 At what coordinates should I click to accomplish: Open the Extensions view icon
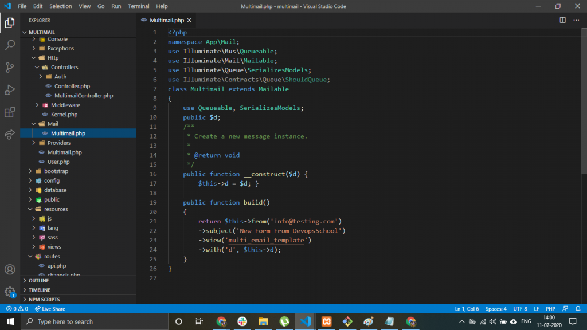[10, 112]
